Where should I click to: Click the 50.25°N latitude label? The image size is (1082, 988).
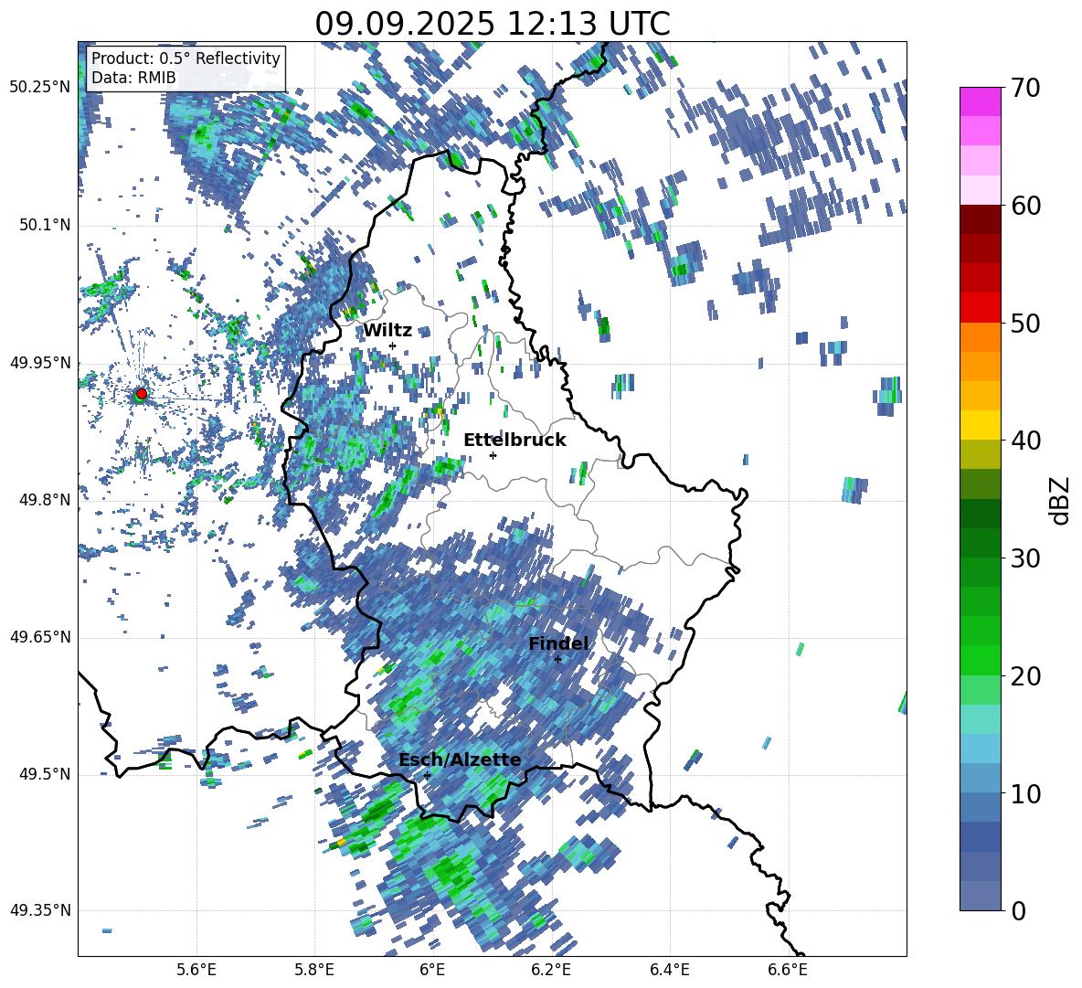coord(40,88)
